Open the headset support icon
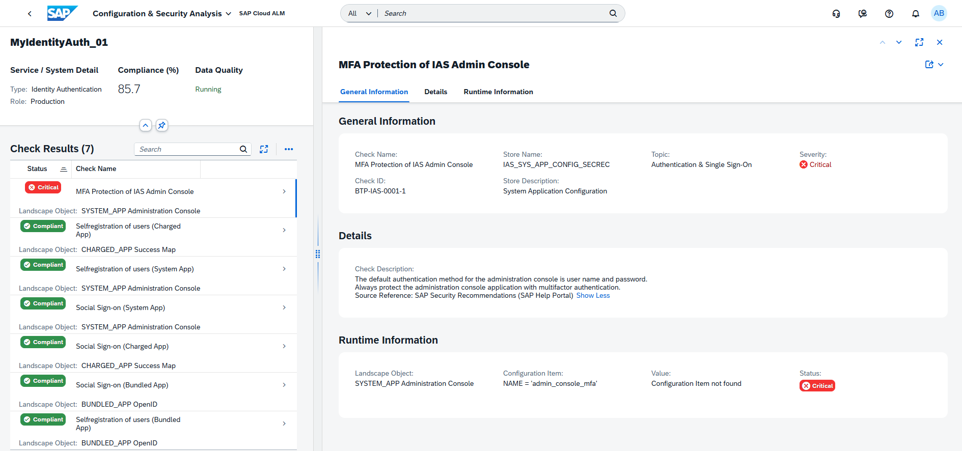Image resolution: width=962 pixels, height=451 pixels. [x=836, y=14]
